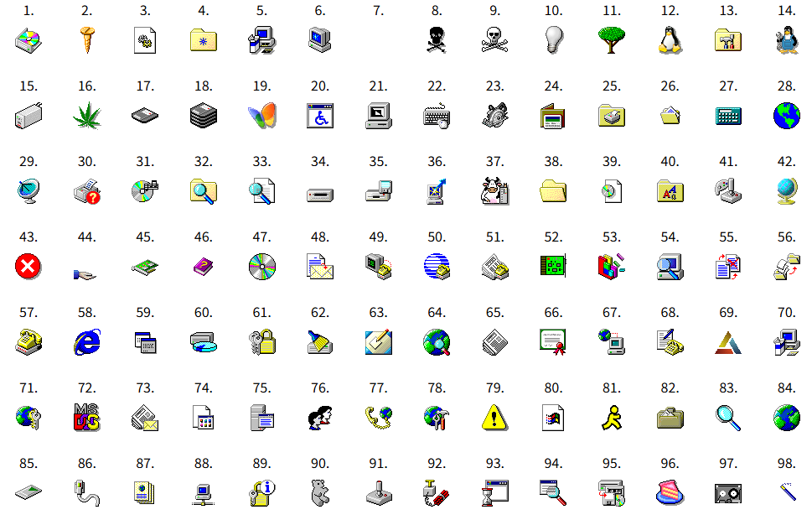Select the cassette tape icon numbered 97

[728, 493]
